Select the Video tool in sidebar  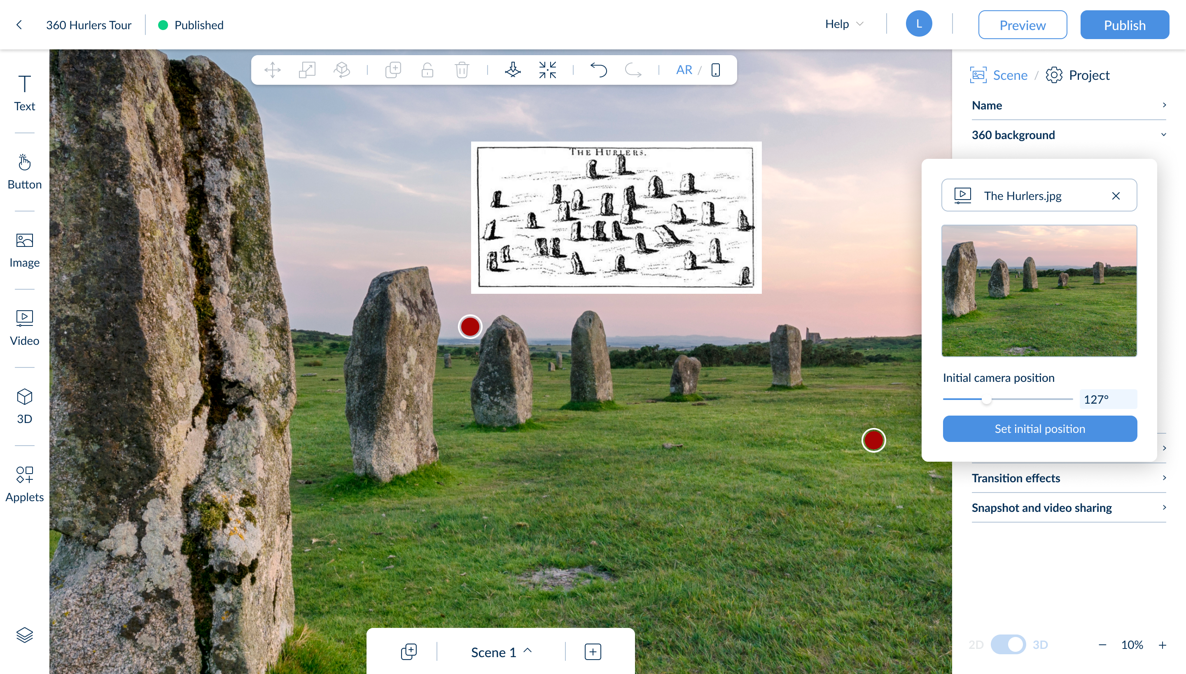25,328
